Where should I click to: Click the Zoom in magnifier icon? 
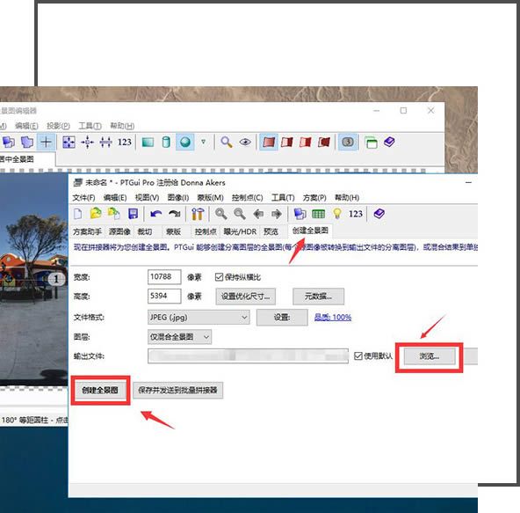(220, 214)
